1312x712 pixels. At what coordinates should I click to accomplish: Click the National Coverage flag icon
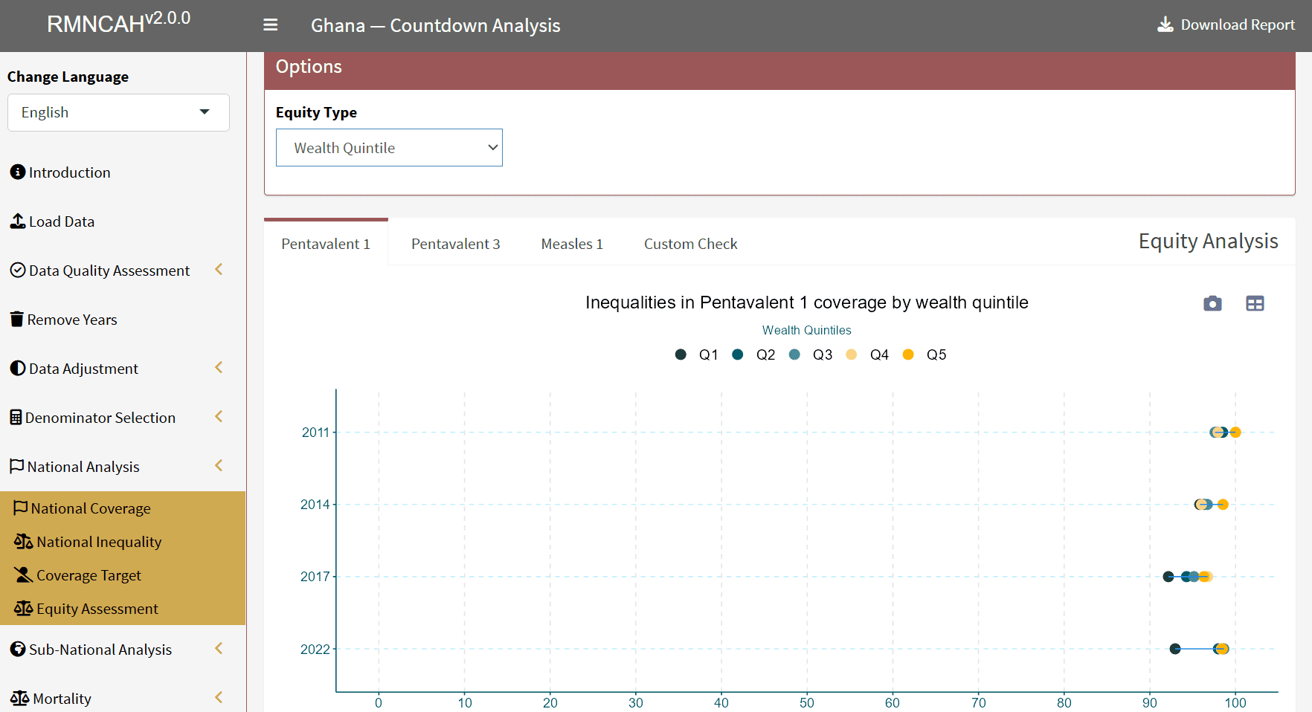21,508
